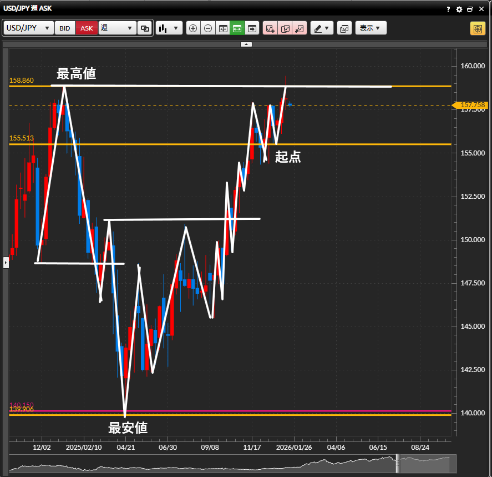Click the reset chart scale icon

[223, 28]
